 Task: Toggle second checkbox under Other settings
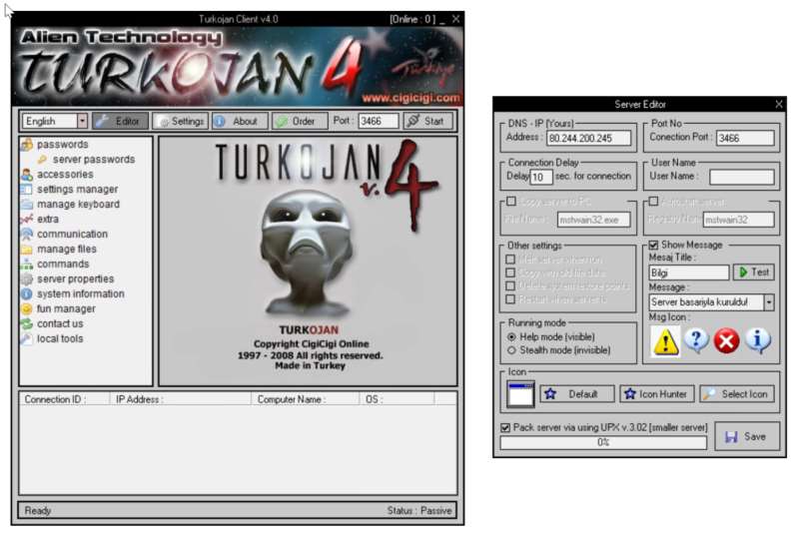pos(510,272)
